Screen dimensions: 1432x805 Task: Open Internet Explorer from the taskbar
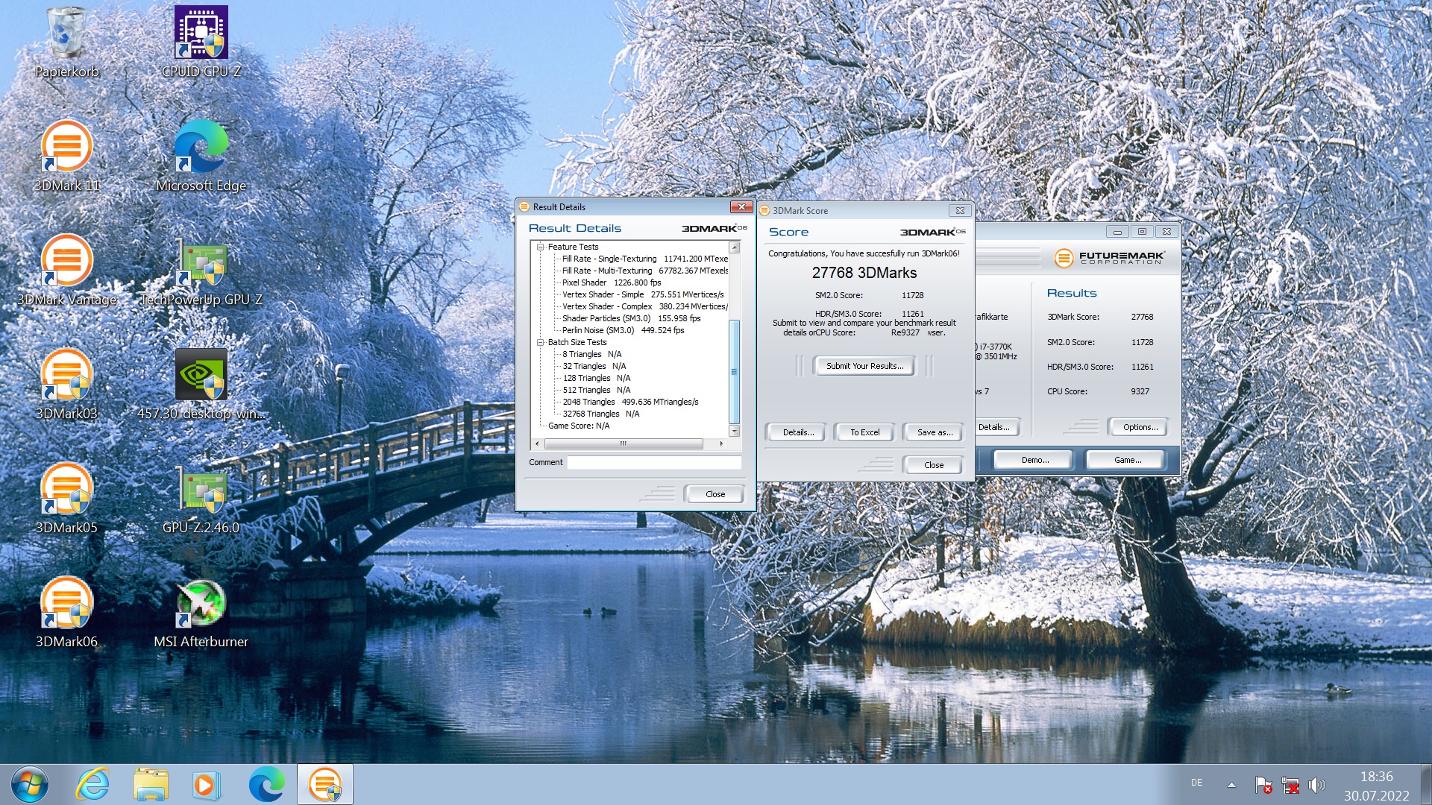(x=92, y=785)
